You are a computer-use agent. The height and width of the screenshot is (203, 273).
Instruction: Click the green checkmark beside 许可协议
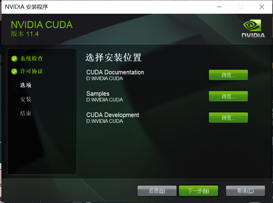tap(14, 72)
